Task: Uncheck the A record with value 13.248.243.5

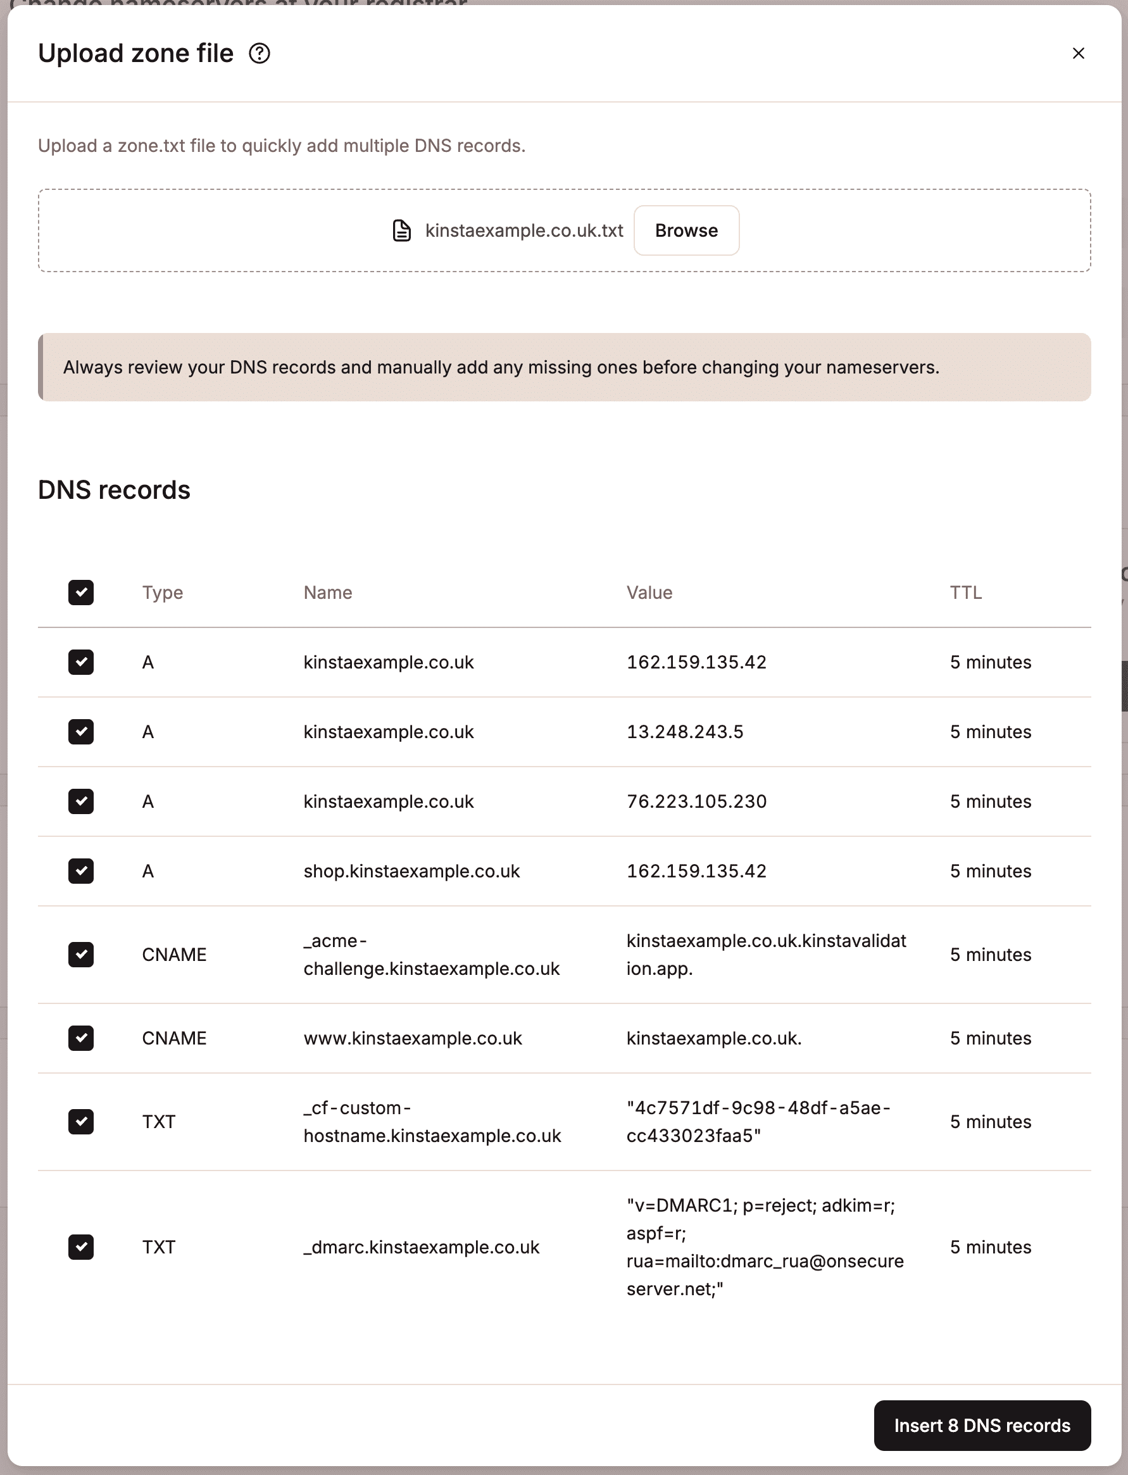Action: click(80, 732)
